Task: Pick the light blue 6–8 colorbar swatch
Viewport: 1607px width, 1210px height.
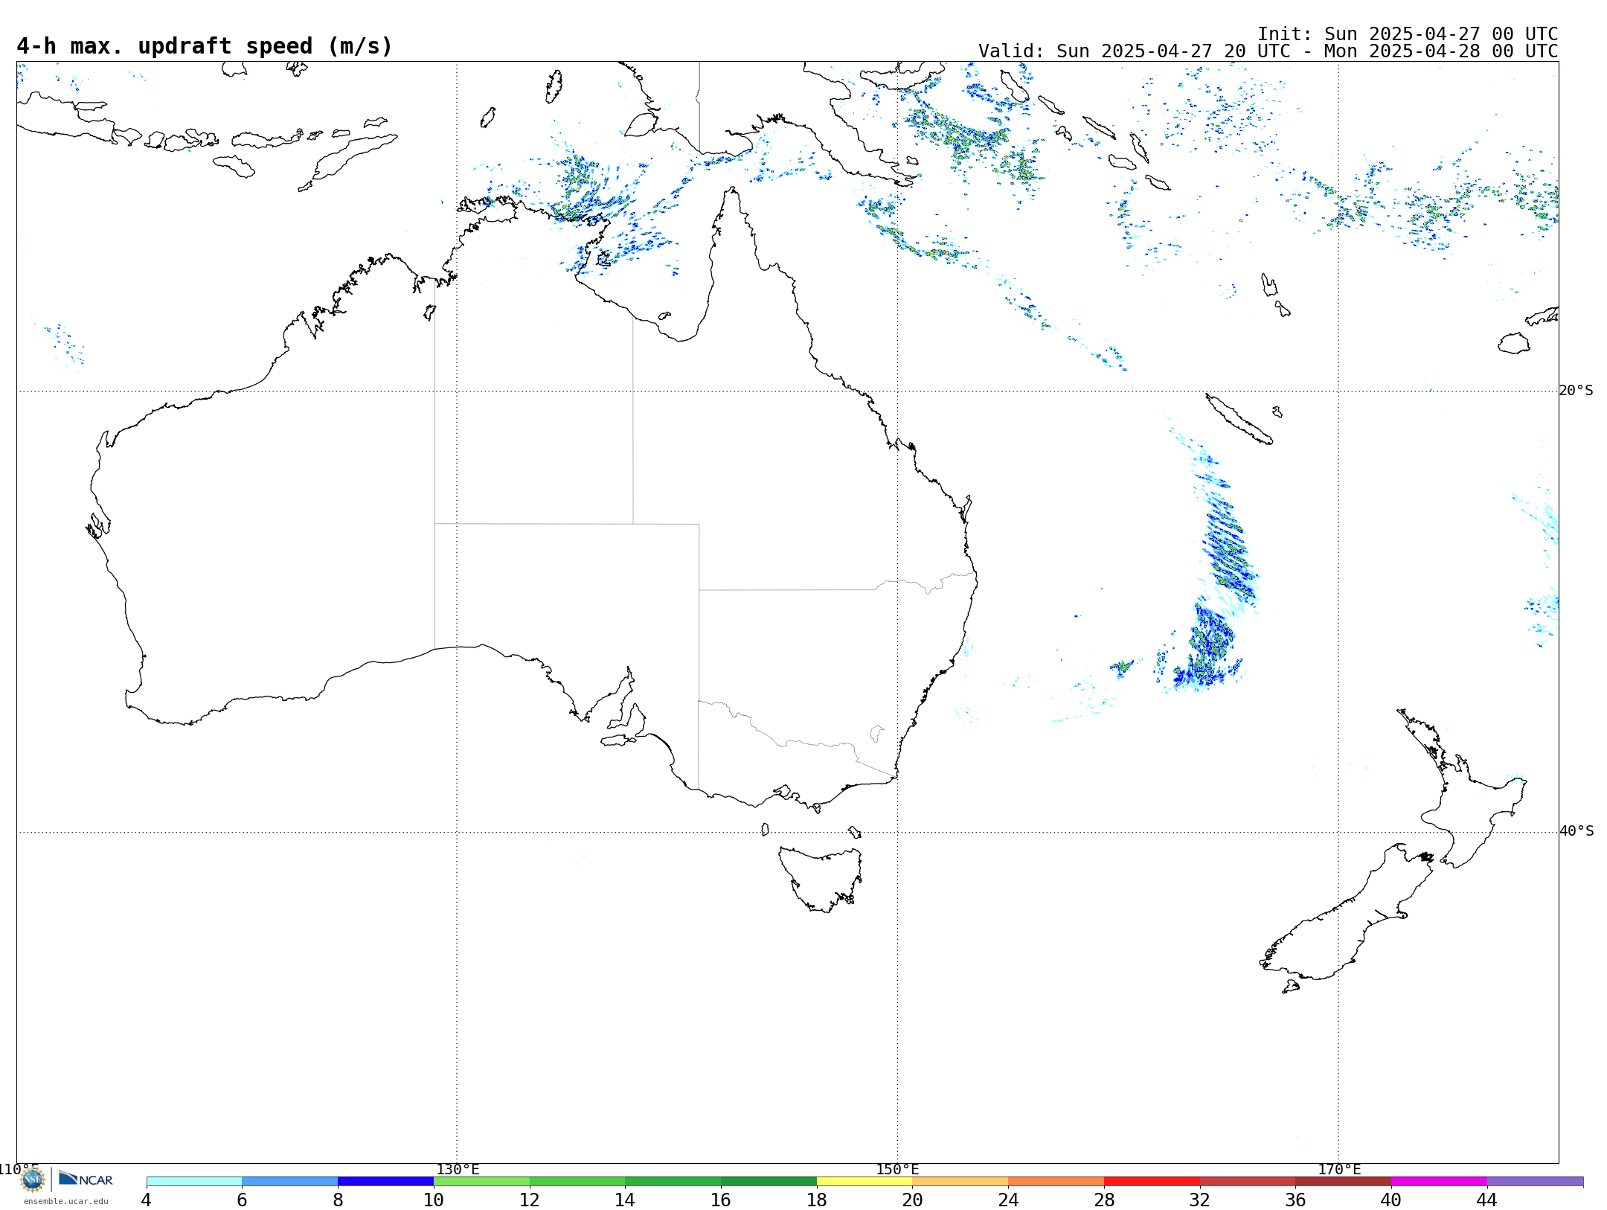Action: (x=290, y=1182)
